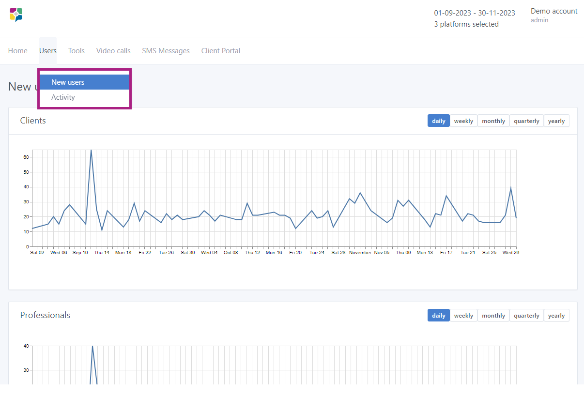
Task: Select New users in dropdown
Action: [84, 82]
